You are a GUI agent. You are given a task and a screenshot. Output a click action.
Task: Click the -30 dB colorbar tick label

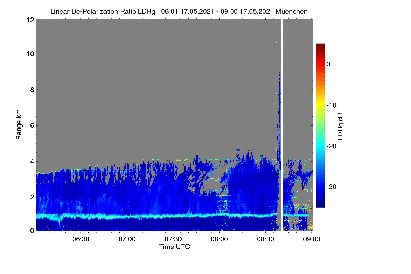coord(331,187)
